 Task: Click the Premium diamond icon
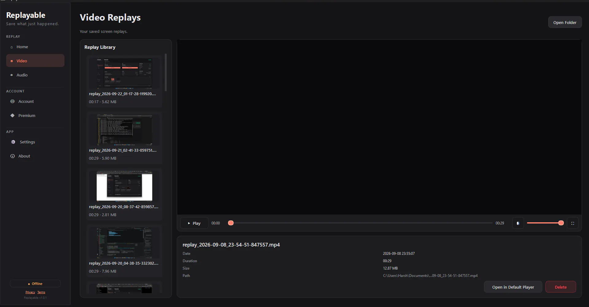(x=13, y=115)
